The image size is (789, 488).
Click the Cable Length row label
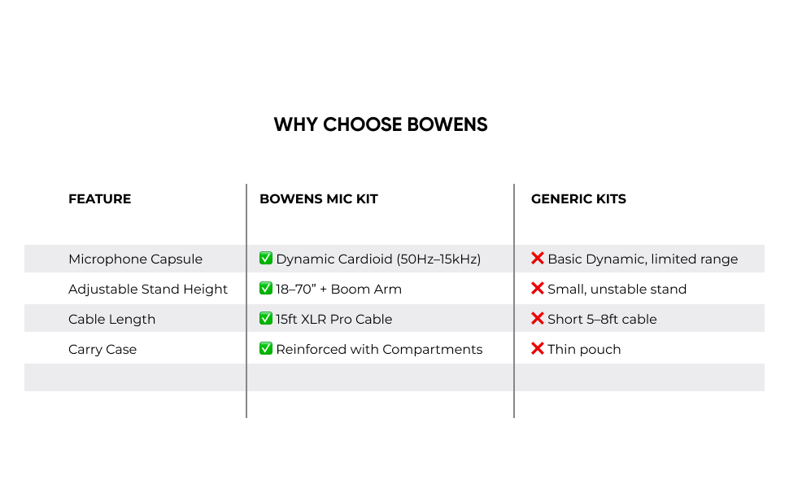111,320
